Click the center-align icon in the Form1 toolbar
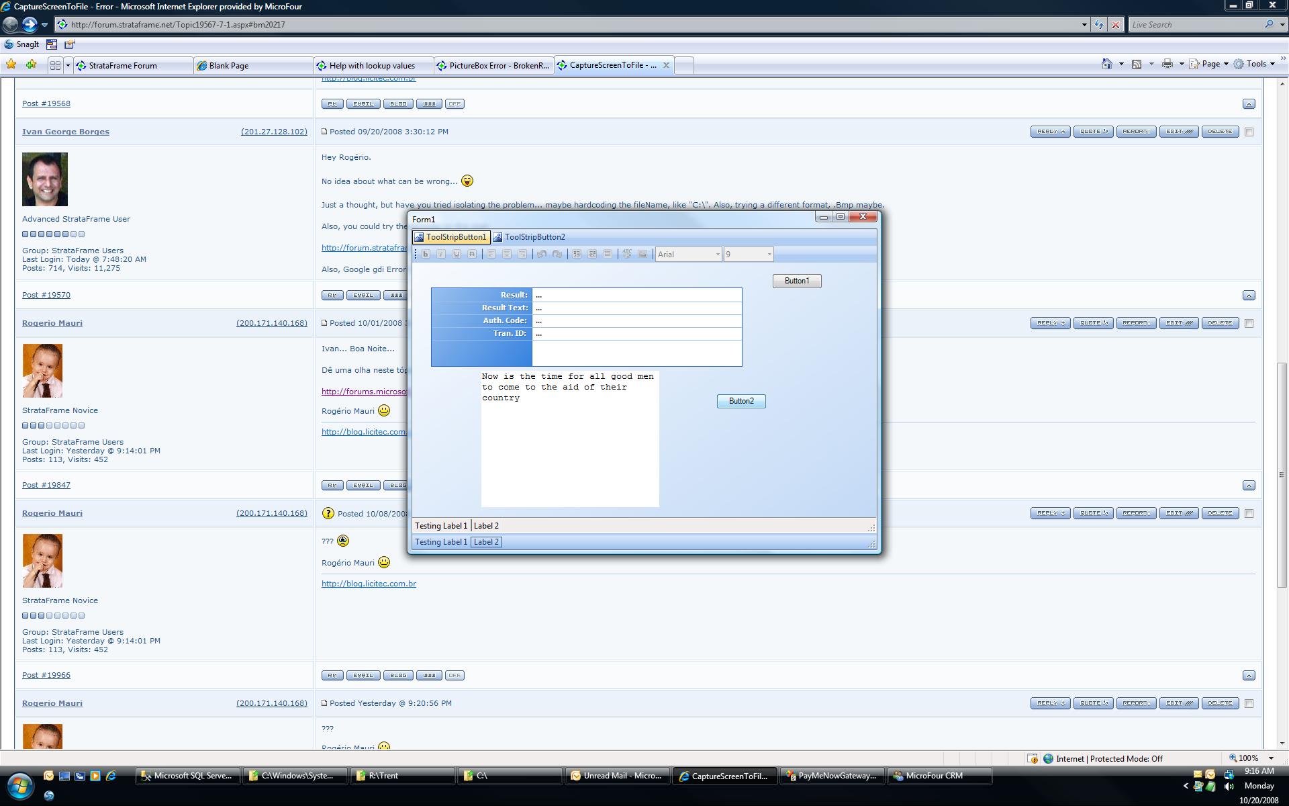Screen dimensions: 1289x806 pos(507,254)
